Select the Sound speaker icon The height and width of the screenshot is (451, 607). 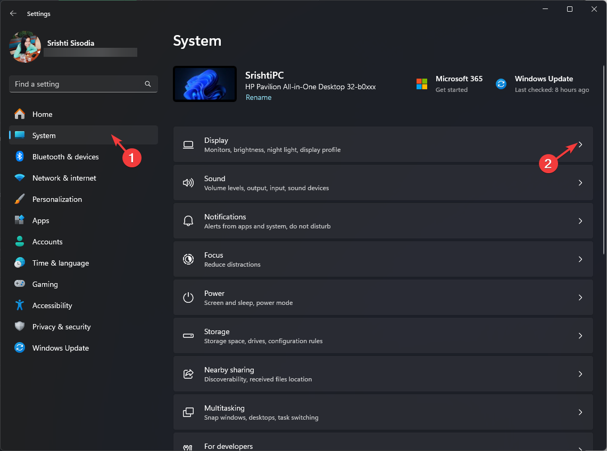(x=188, y=183)
